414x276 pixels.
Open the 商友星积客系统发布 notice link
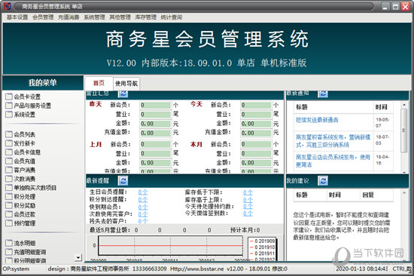point(333,141)
